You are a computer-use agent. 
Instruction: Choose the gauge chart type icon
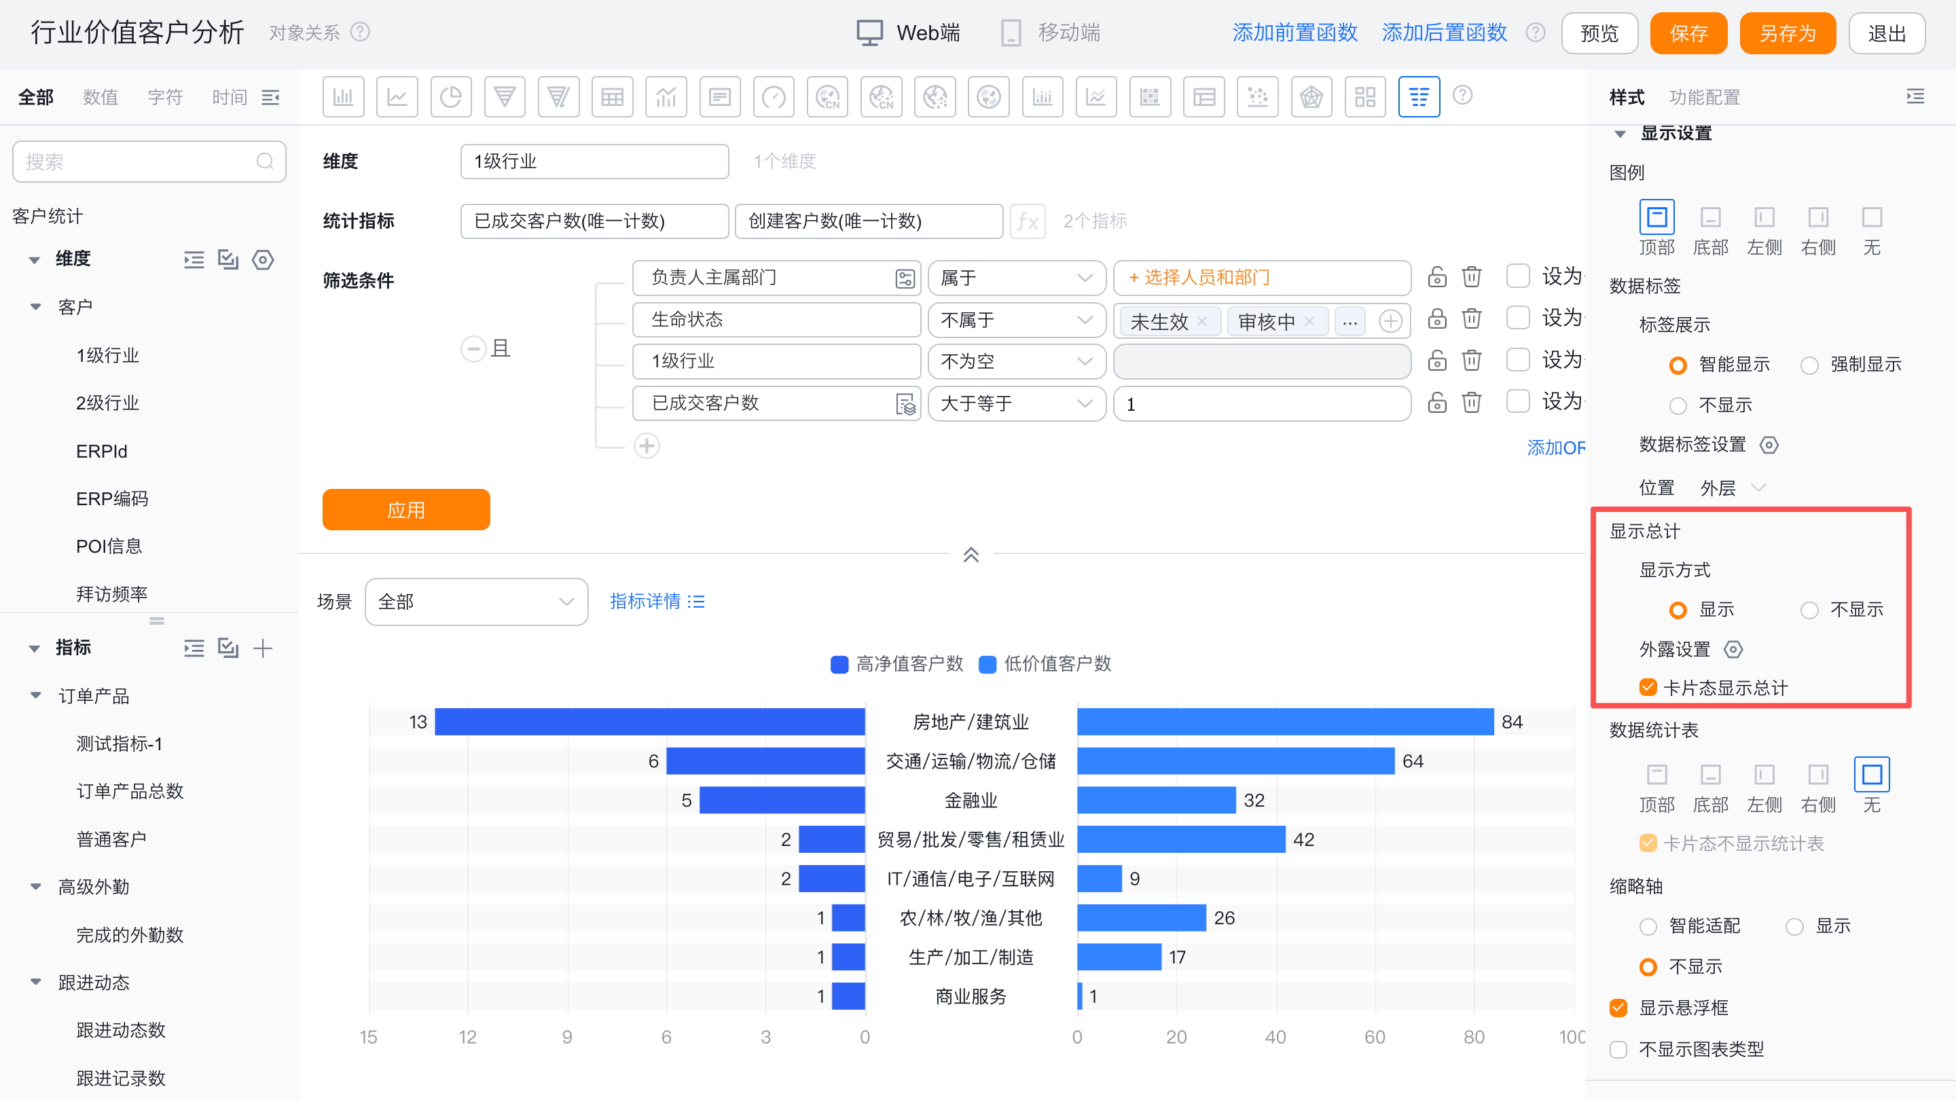point(773,97)
